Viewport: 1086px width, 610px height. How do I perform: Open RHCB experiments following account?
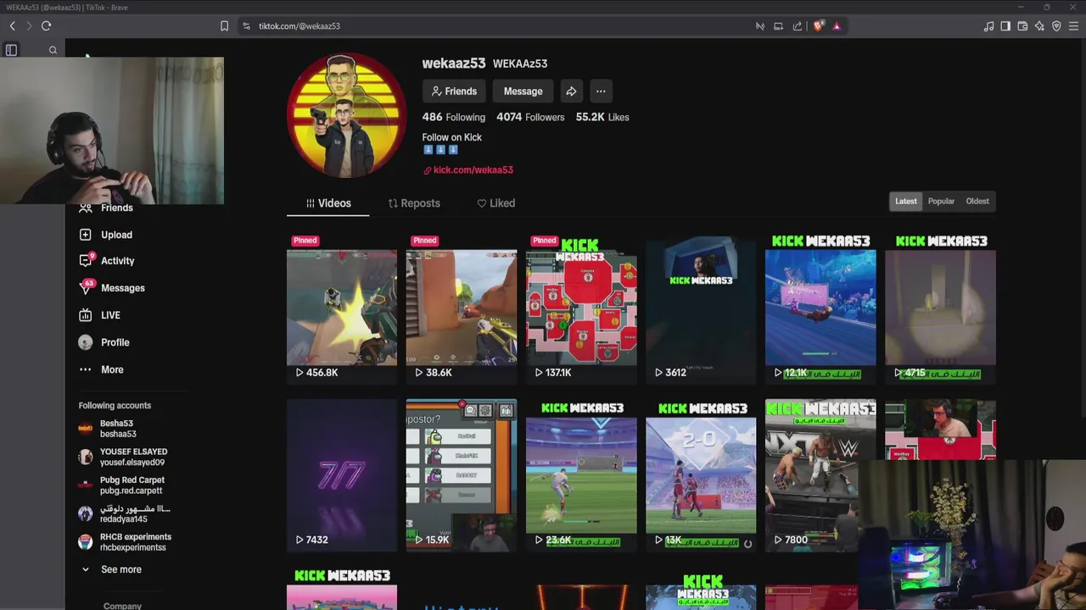click(126, 542)
